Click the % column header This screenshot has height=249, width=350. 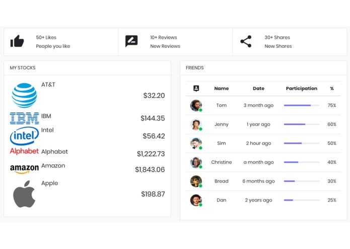point(332,88)
